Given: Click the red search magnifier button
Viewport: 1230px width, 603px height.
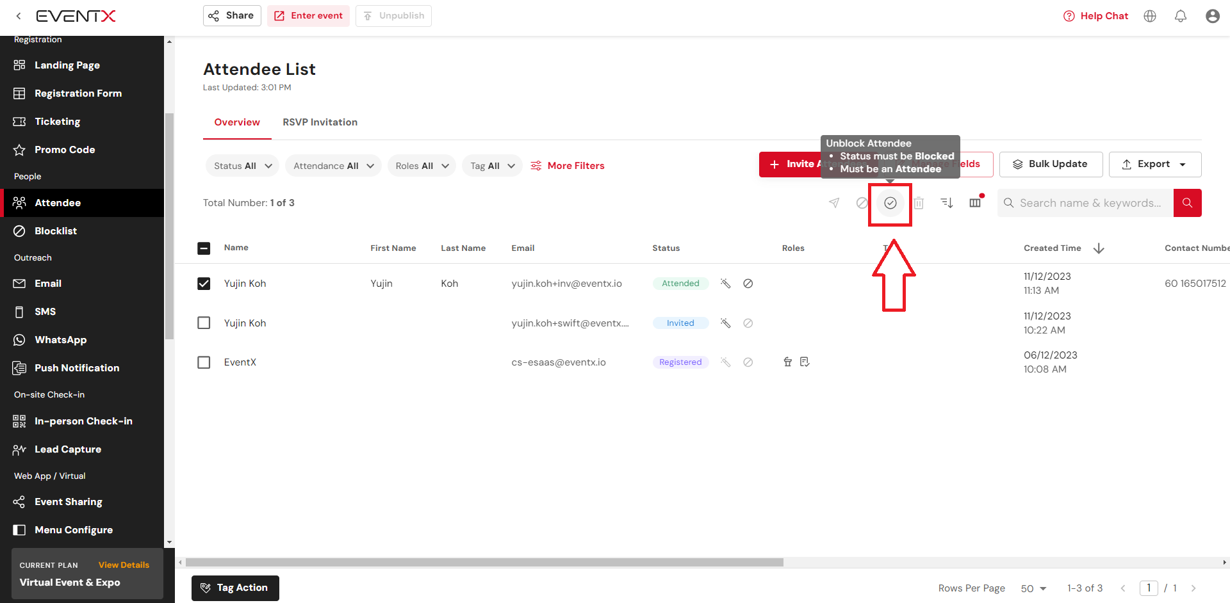Looking at the screenshot, I should 1187,203.
